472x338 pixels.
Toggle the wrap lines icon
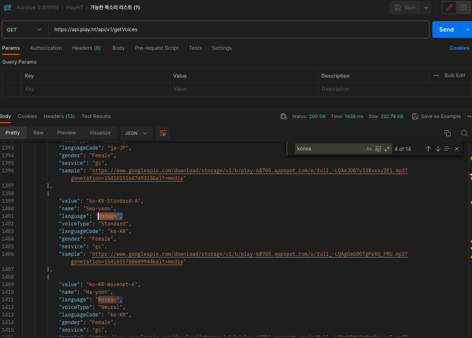coord(163,133)
